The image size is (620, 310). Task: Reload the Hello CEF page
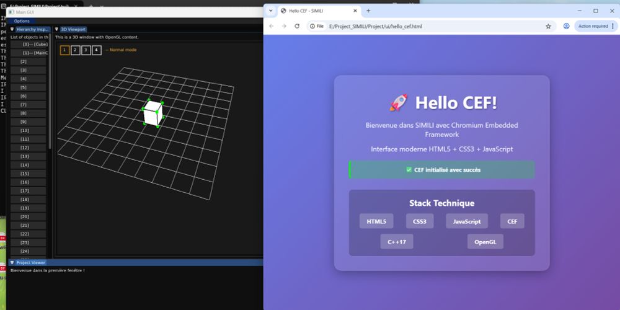(x=297, y=26)
